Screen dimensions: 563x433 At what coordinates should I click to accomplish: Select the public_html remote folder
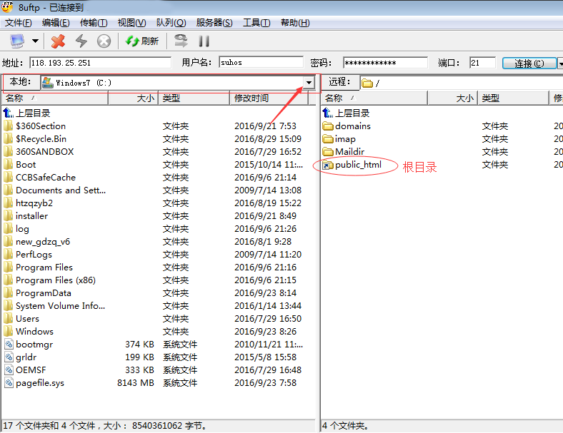[x=357, y=165]
